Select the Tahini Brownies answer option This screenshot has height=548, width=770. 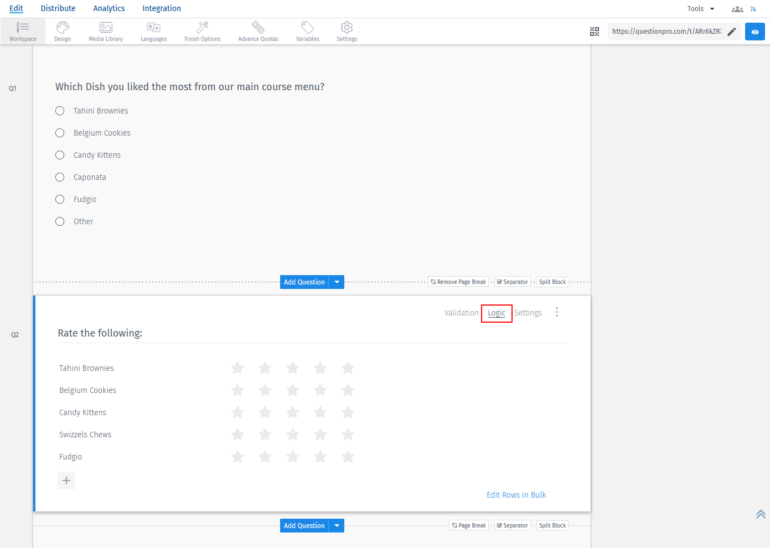[x=60, y=111]
